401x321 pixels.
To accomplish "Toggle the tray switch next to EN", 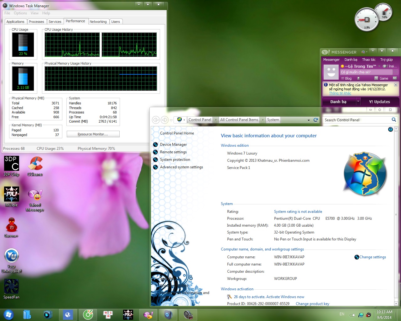I will 352,315.
